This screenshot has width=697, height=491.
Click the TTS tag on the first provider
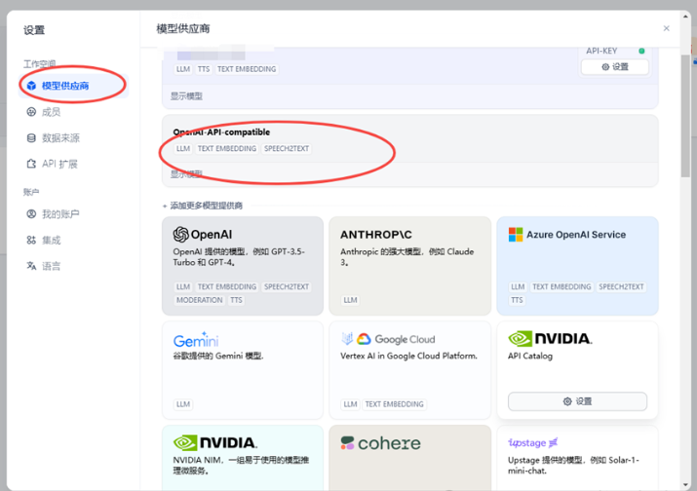pyautogui.click(x=204, y=69)
